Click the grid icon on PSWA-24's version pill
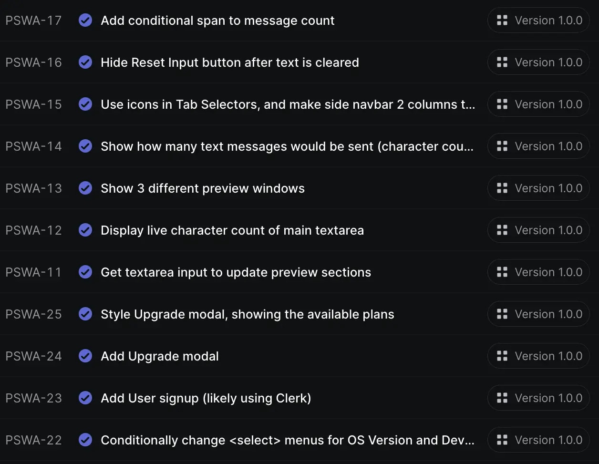 point(502,356)
